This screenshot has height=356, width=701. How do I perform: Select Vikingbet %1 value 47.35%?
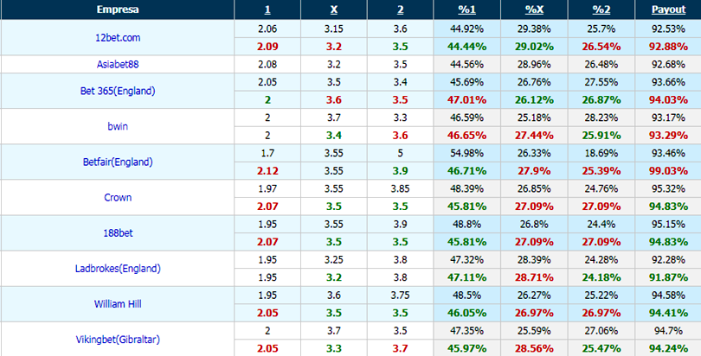coord(466,331)
